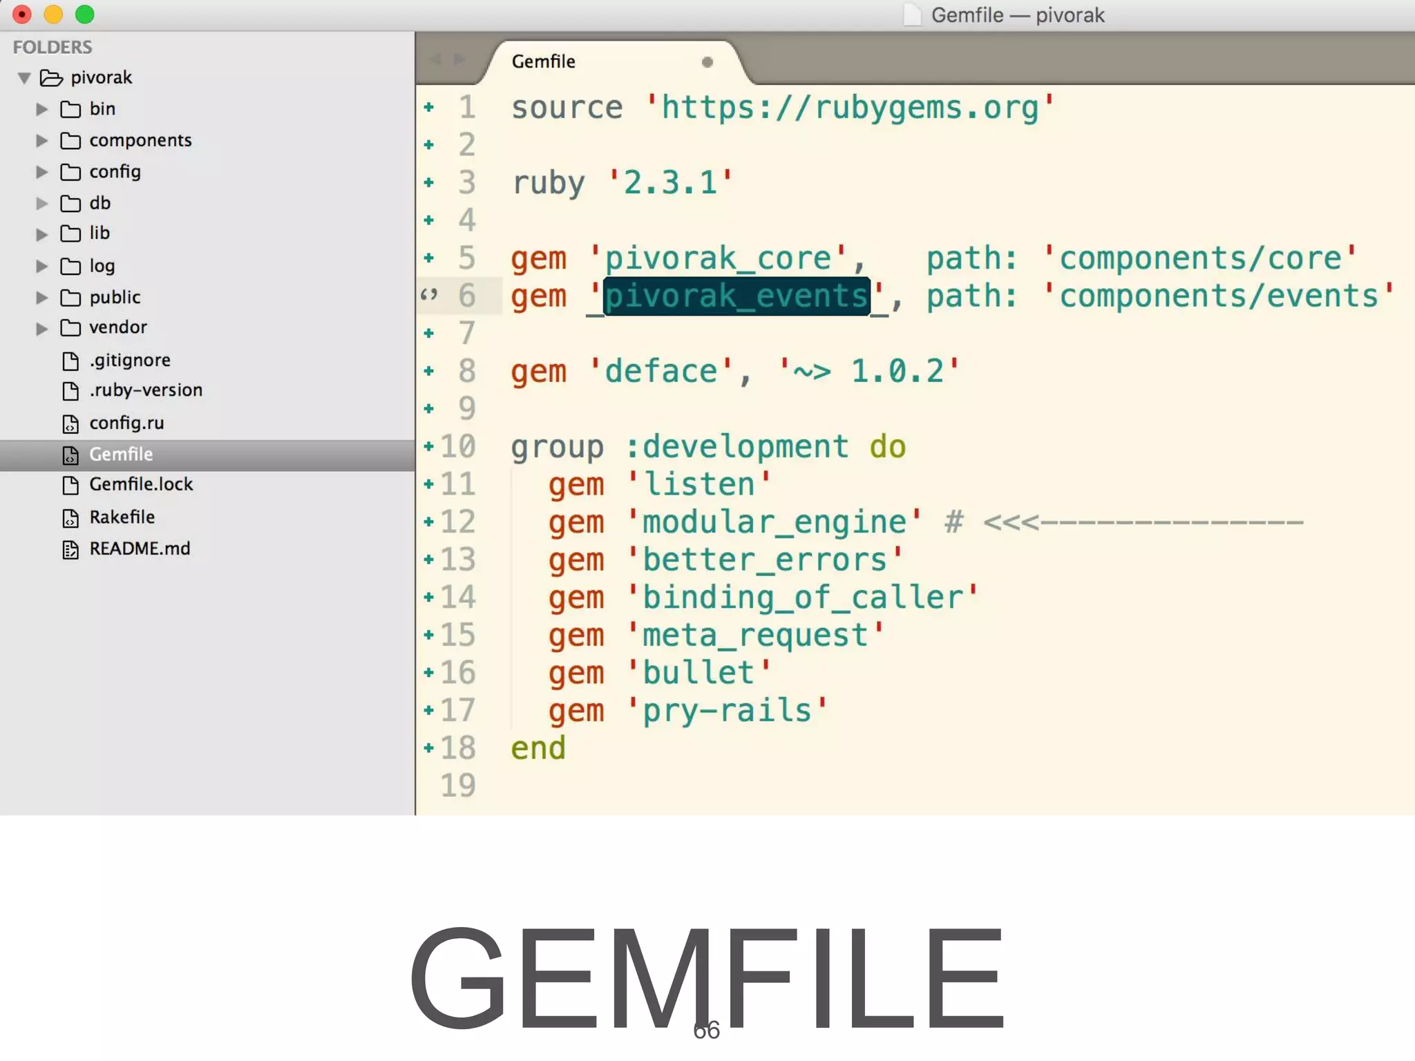Click the document icon in window title
The width and height of the screenshot is (1415, 1061).
point(913,15)
